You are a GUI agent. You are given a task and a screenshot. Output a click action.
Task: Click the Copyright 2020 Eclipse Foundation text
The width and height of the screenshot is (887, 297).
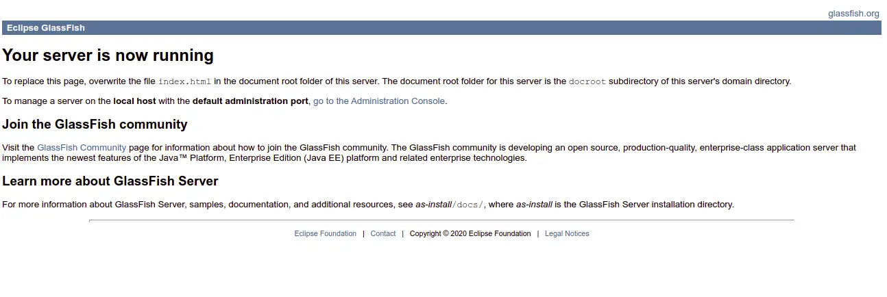(470, 233)
